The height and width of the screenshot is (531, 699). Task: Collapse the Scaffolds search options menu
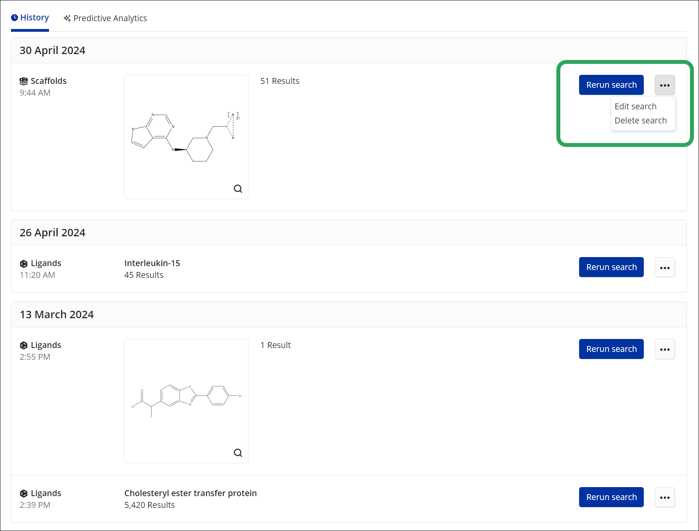(x=665, y=85)
